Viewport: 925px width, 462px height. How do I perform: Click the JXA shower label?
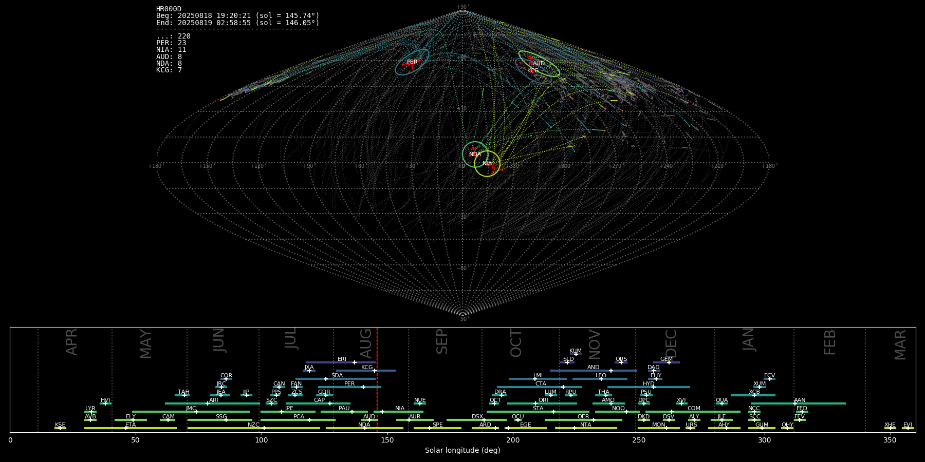point(309,368)
